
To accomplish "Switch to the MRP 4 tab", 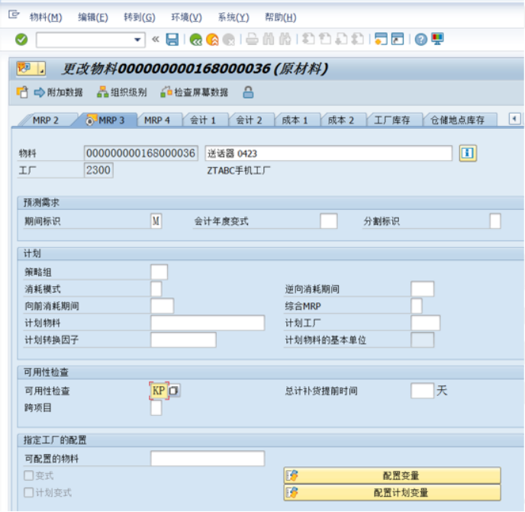I will click(x=157, y=121).
